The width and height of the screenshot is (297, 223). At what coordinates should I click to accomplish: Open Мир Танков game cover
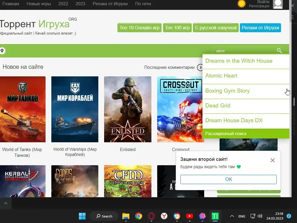coord(23,109)
